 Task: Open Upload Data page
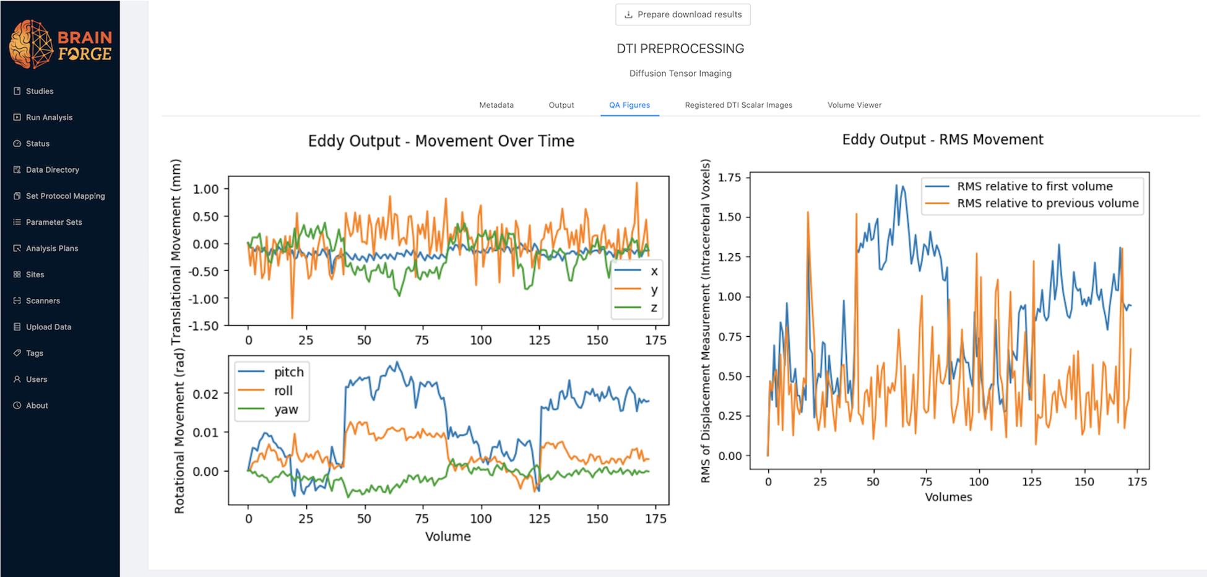point(48,327)
